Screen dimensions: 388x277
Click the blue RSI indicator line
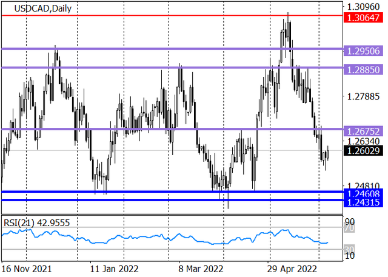point(164,237)
